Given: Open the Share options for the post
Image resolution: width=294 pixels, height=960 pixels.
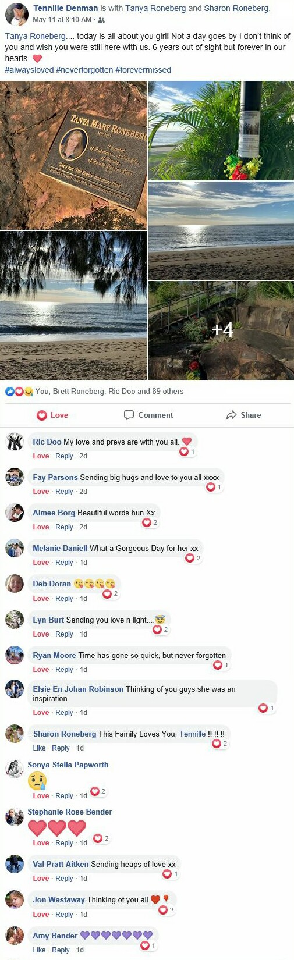Looking at the screenshot, I should click(x=243, y=415).
